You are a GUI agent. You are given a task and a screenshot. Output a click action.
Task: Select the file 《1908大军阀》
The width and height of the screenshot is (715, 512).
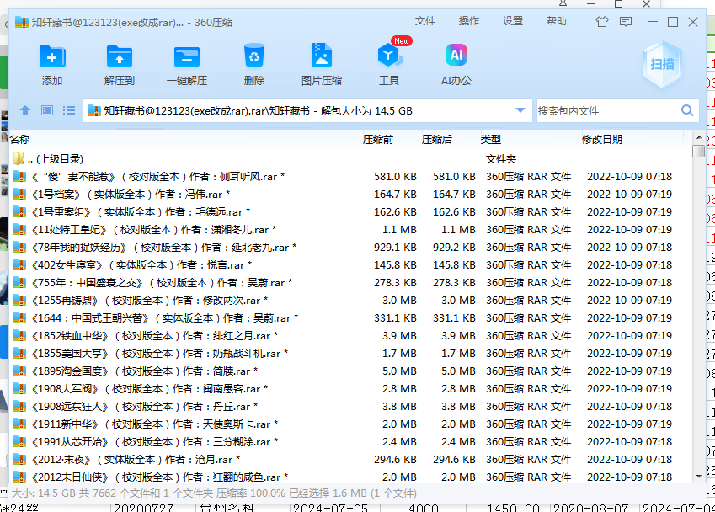350,389
